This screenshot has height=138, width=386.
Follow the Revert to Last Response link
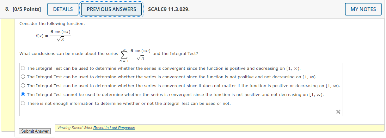coord(114,128)
